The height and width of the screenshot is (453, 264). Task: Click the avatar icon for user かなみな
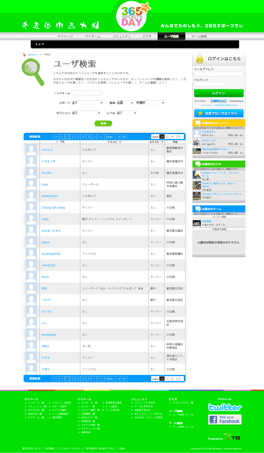click(31, 150)
